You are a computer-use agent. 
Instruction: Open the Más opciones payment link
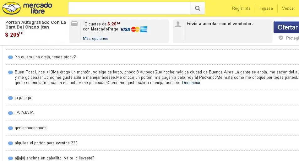[x=95, y=39]
